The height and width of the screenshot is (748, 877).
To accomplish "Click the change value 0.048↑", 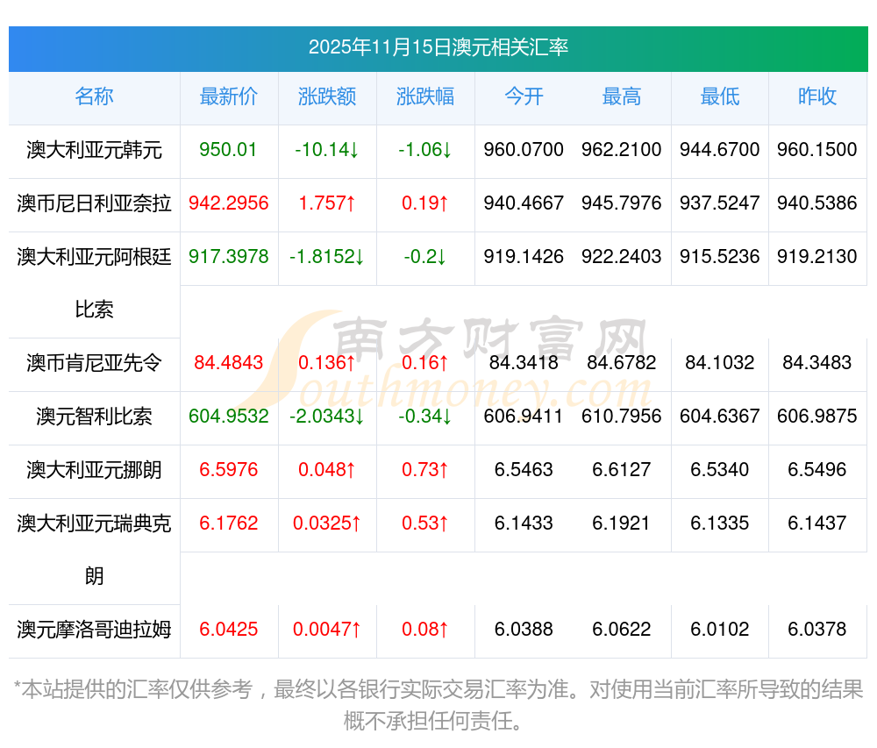I will click(326, 470).
